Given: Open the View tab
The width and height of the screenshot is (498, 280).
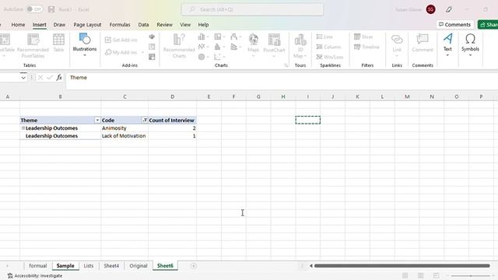Looking at the screenshot, I should (185, 24).
